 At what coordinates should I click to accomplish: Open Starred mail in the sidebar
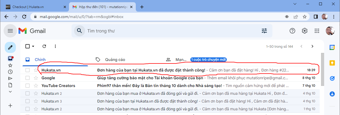(10, 65)
